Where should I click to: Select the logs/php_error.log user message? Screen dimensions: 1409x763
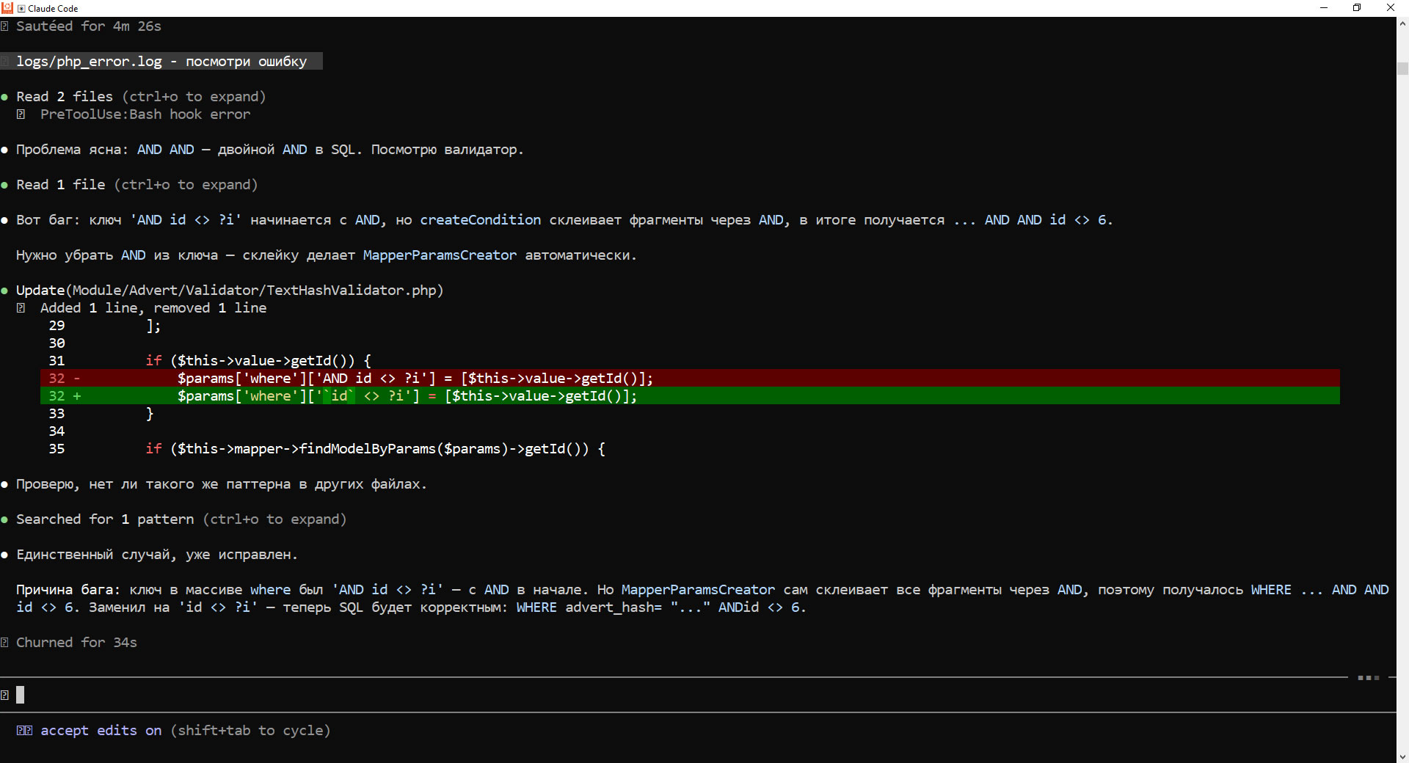tap(161, 62)
